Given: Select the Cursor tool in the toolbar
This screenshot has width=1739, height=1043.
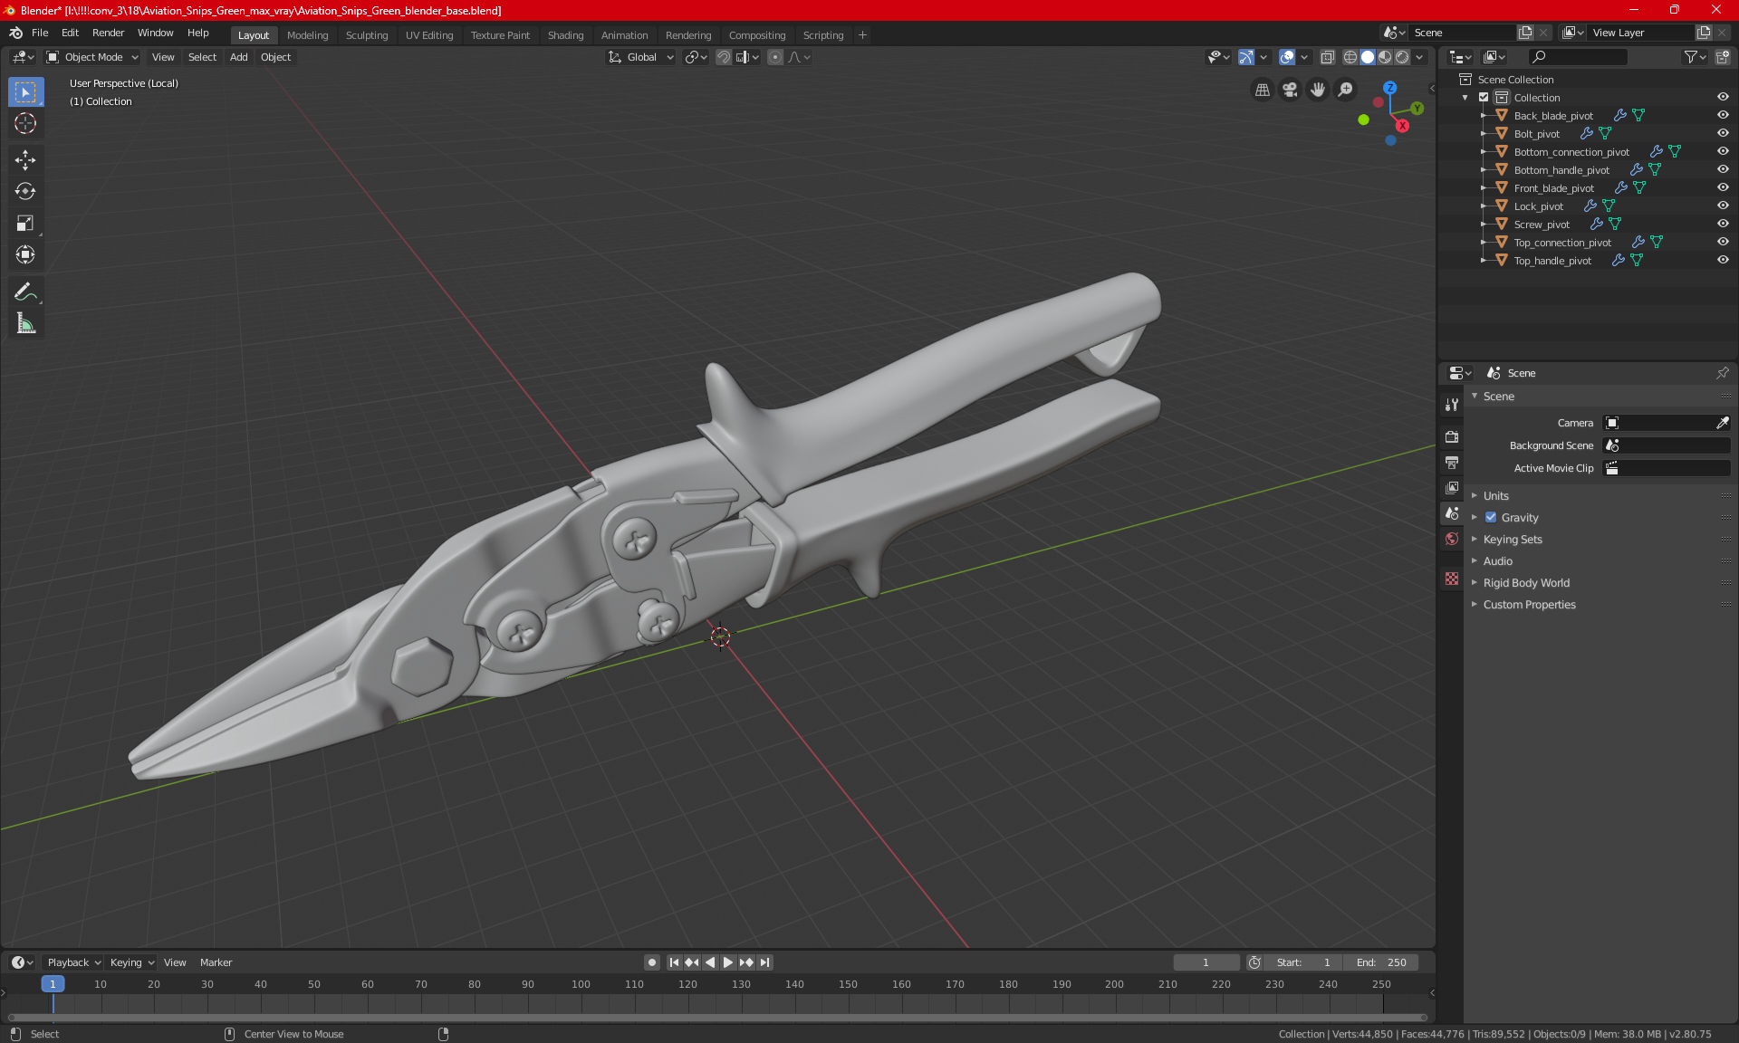Looking at the screenshot, I should (x=25, y=123).
